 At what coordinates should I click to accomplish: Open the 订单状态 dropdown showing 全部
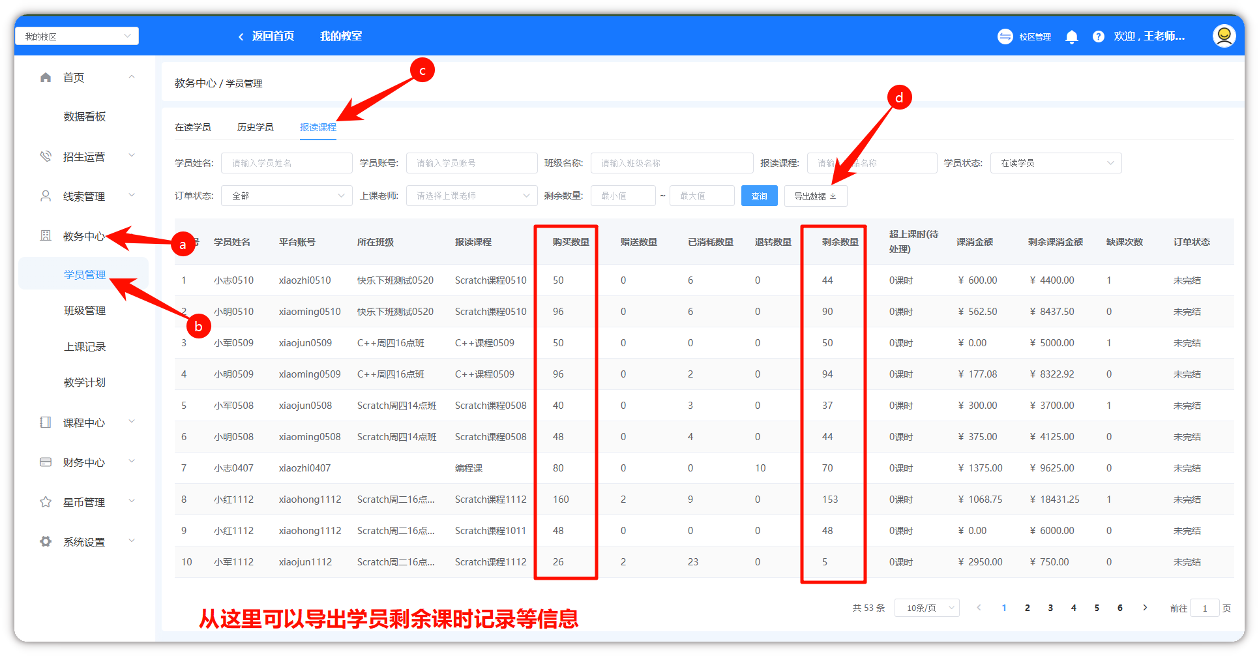pos(287,196)
